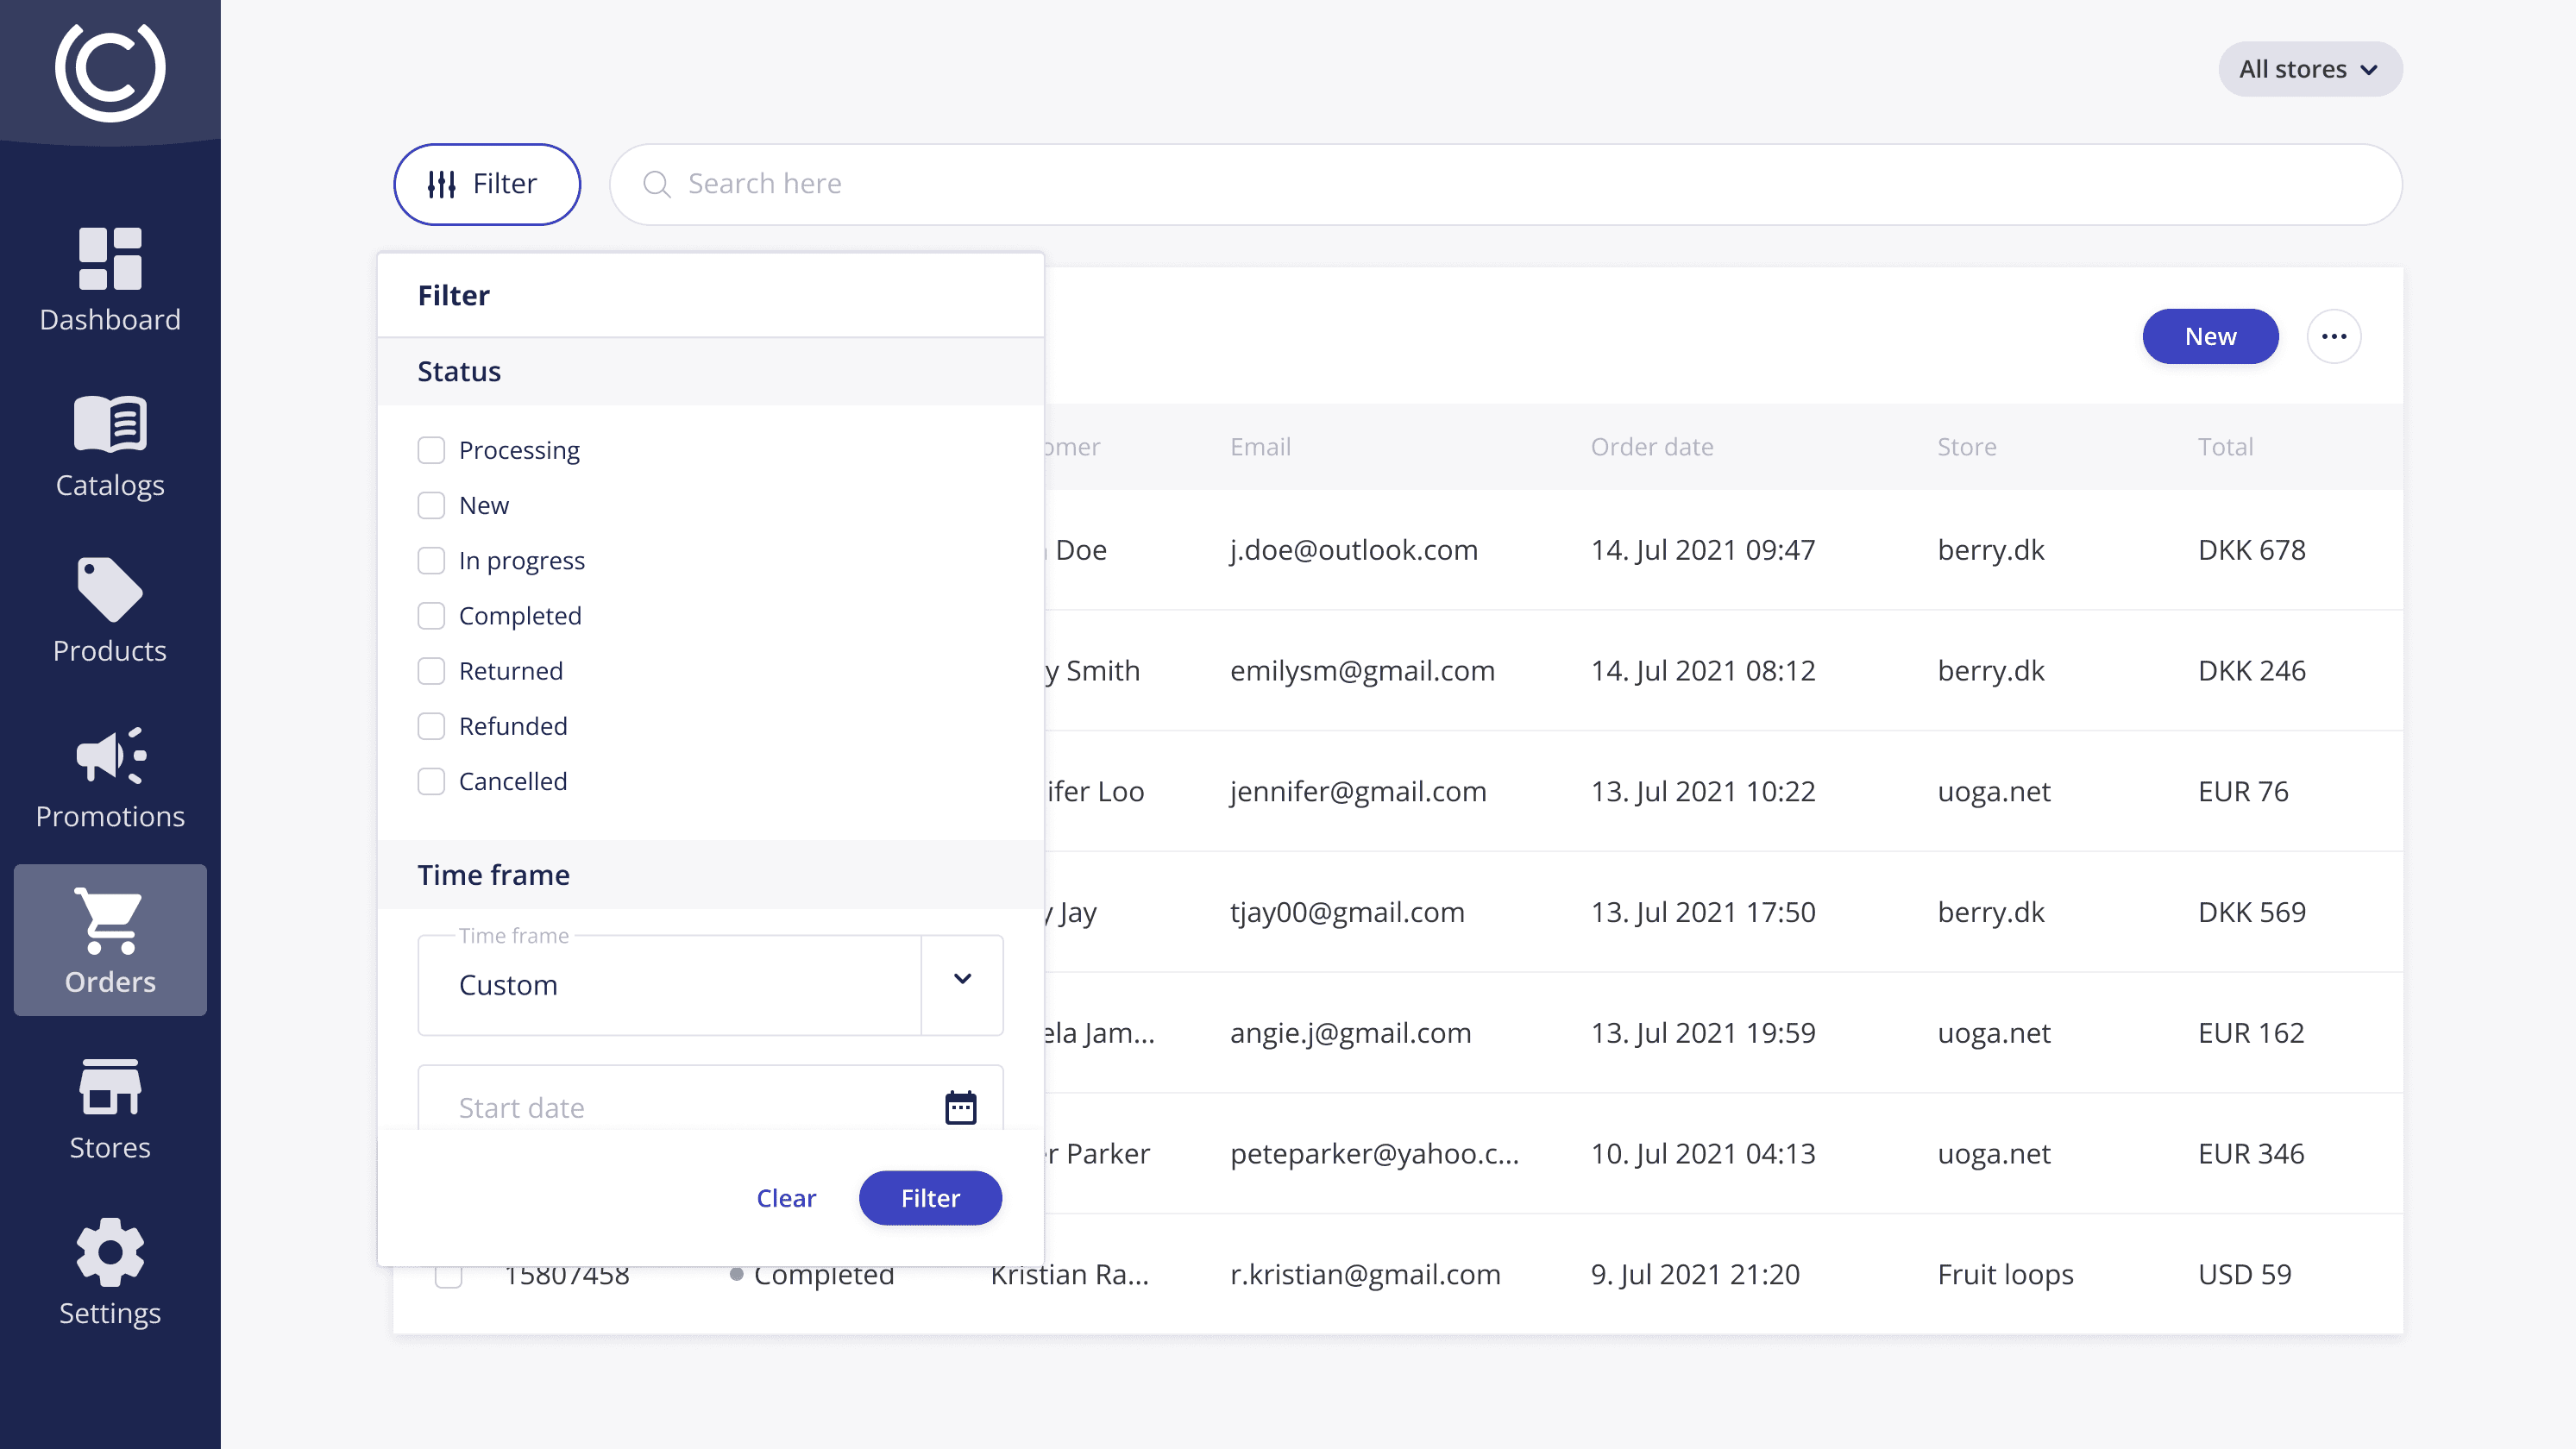Toggle the Refunded checkbox
This screenshot has width=2576, height=1449.
[x=431, y=726]
